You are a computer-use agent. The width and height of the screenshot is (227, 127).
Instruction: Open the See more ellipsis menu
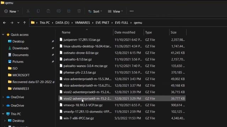(x=132, y=11)
